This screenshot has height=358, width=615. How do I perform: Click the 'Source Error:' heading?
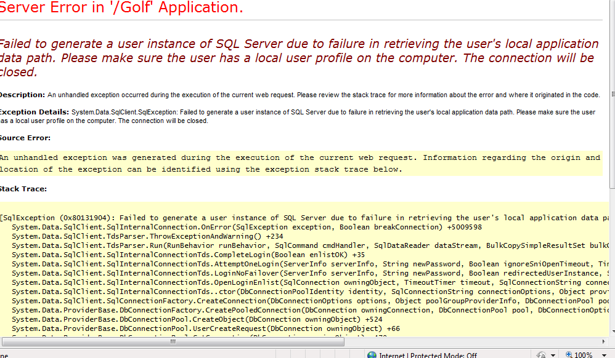(x=25, y=138)
